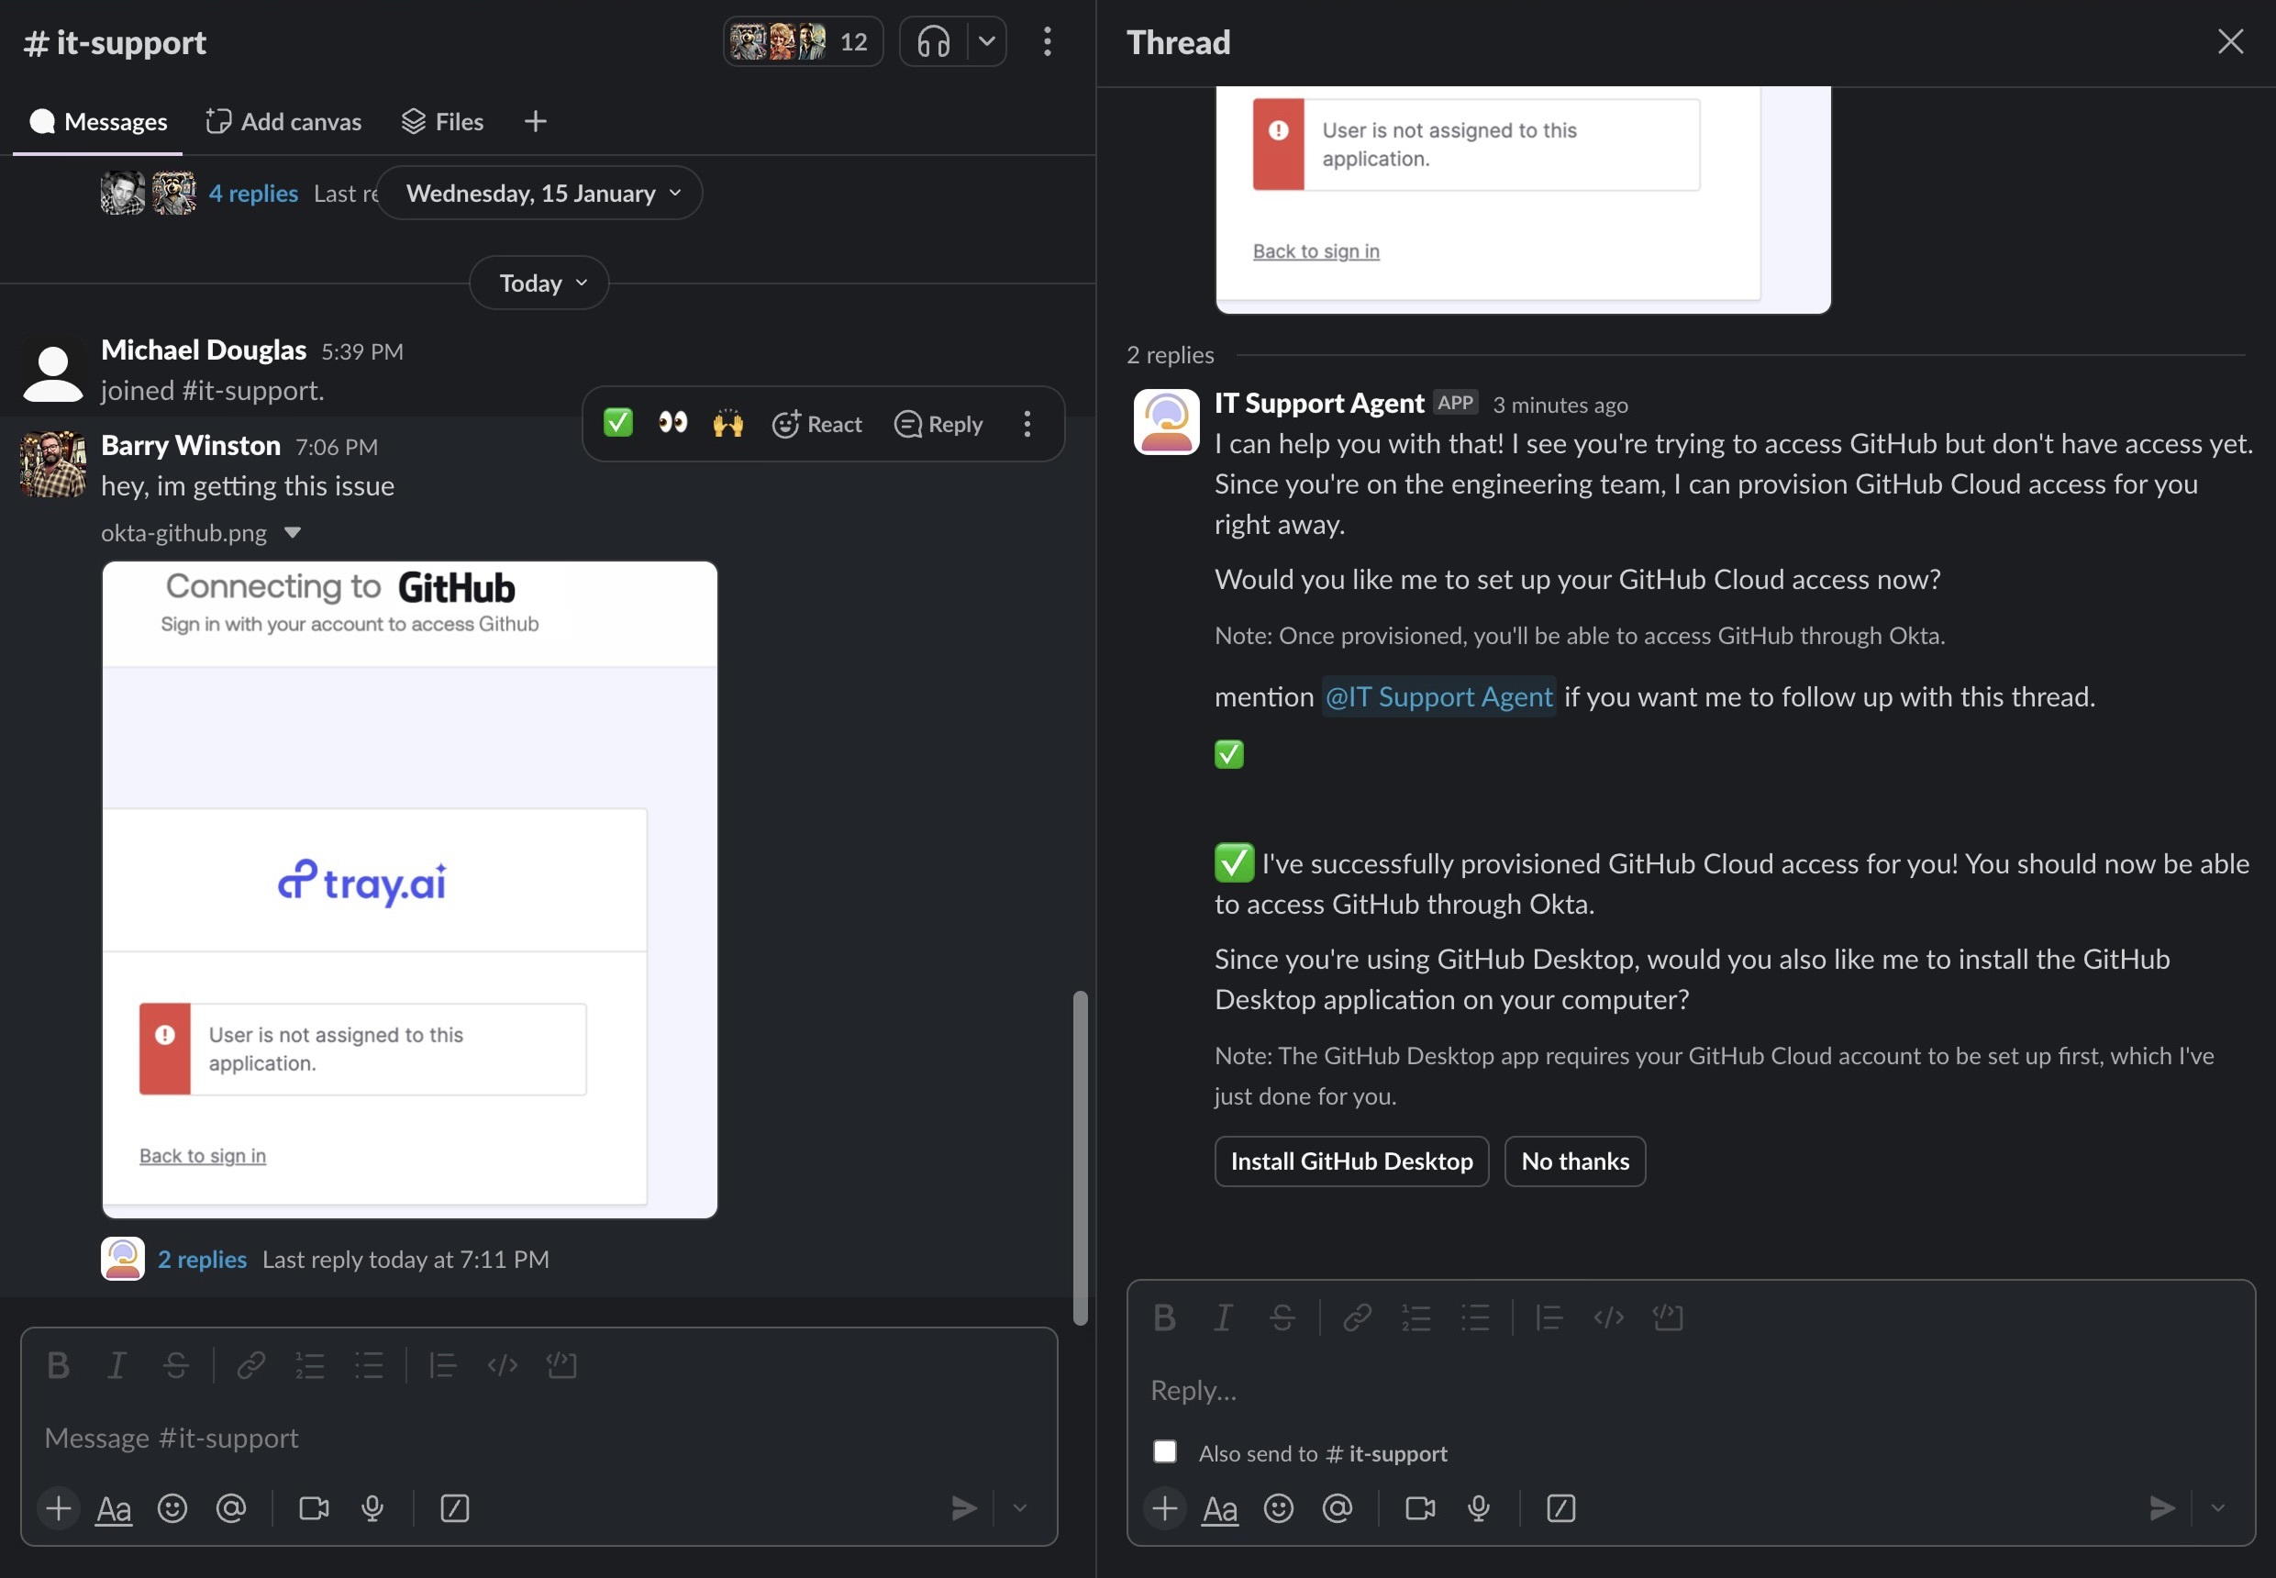
Task: Click IT Support Agent app name
Action: [x=1319, y=404]
